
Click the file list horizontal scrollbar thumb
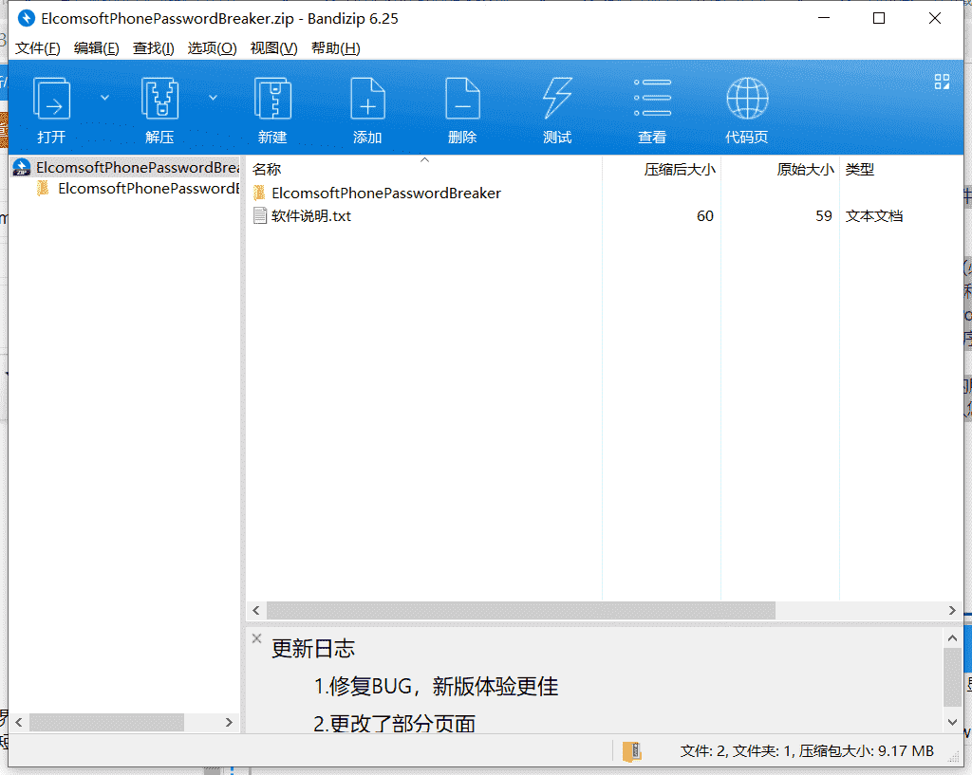point(521,610)
